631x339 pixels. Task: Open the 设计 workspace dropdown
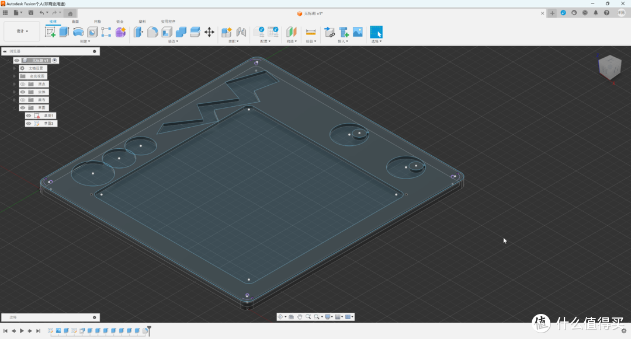pyautogui.click(x=22, y=31)
